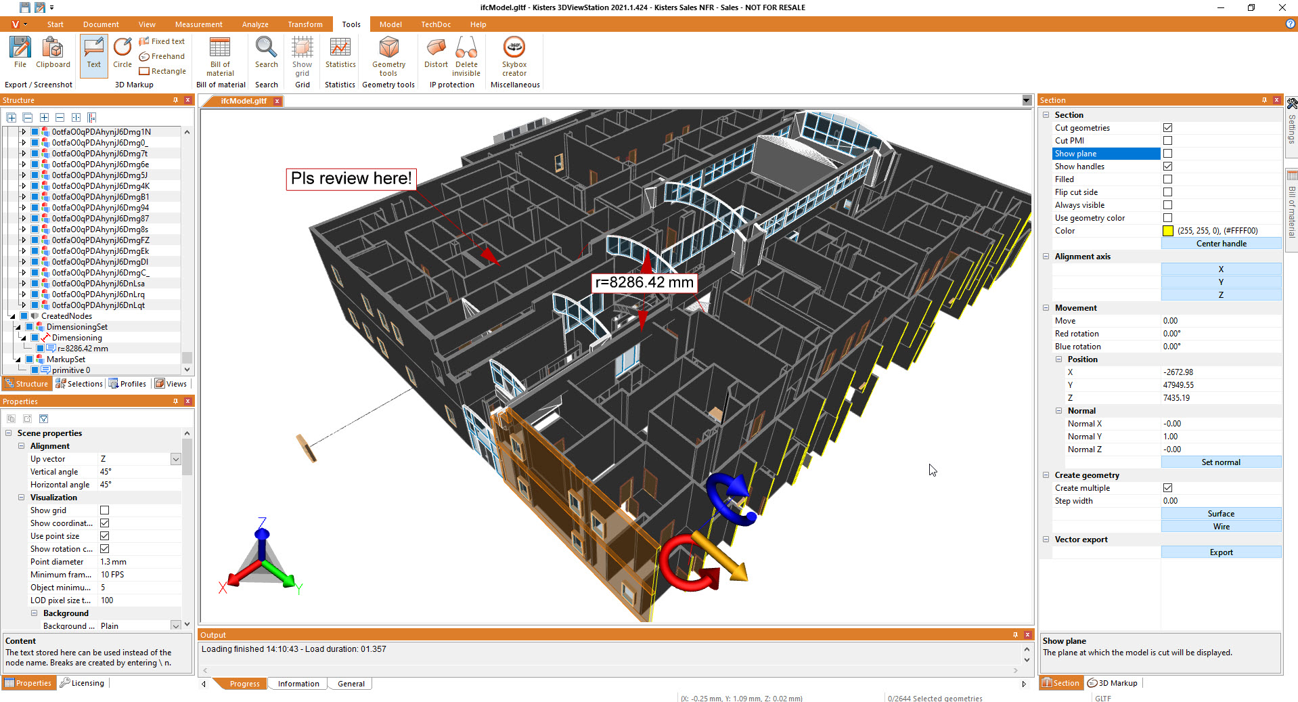Screen dimensions: 1298x702
Task: Toggle visibility box of primitive 0
Action: pos(35,370)
